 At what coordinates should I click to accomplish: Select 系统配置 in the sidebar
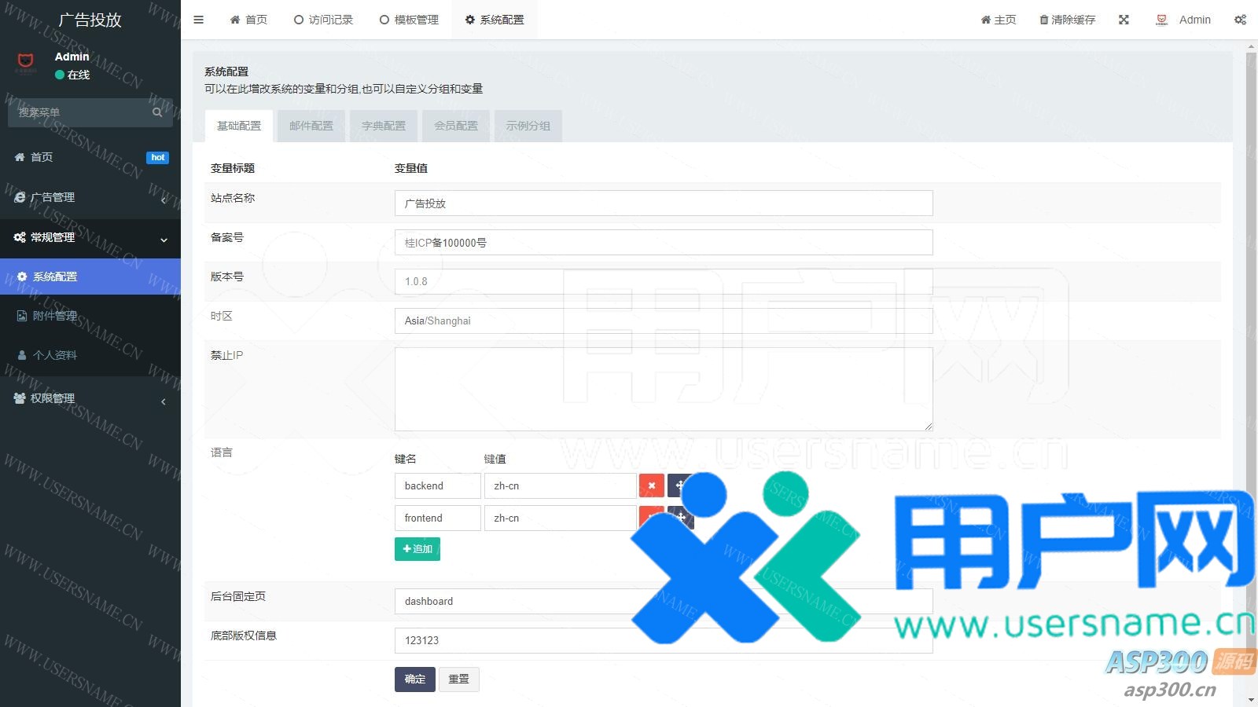tap(90, 277)
